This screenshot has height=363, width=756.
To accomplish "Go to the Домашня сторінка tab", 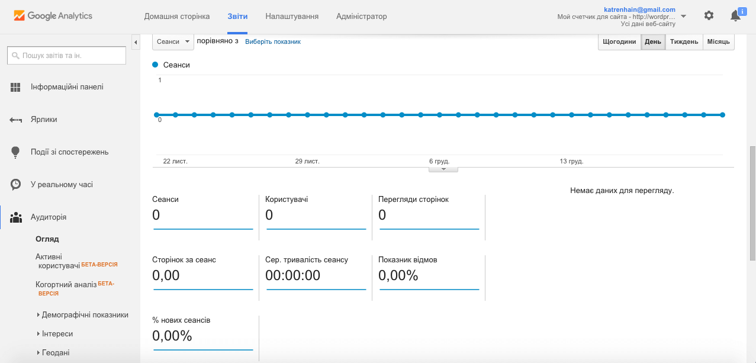I will [x=178, y=17].
